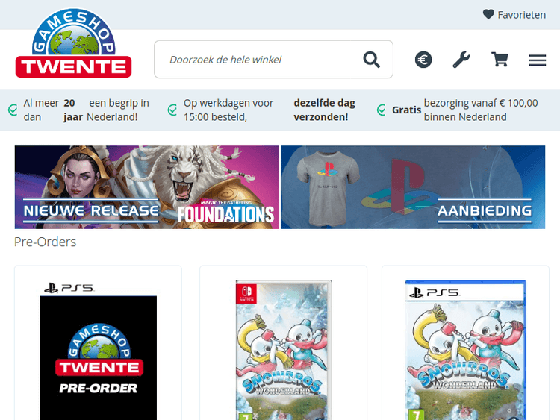Click the Gameshop Twente logo
The width and height of the screenshot is (560, 420).
[x=74, y=43]
